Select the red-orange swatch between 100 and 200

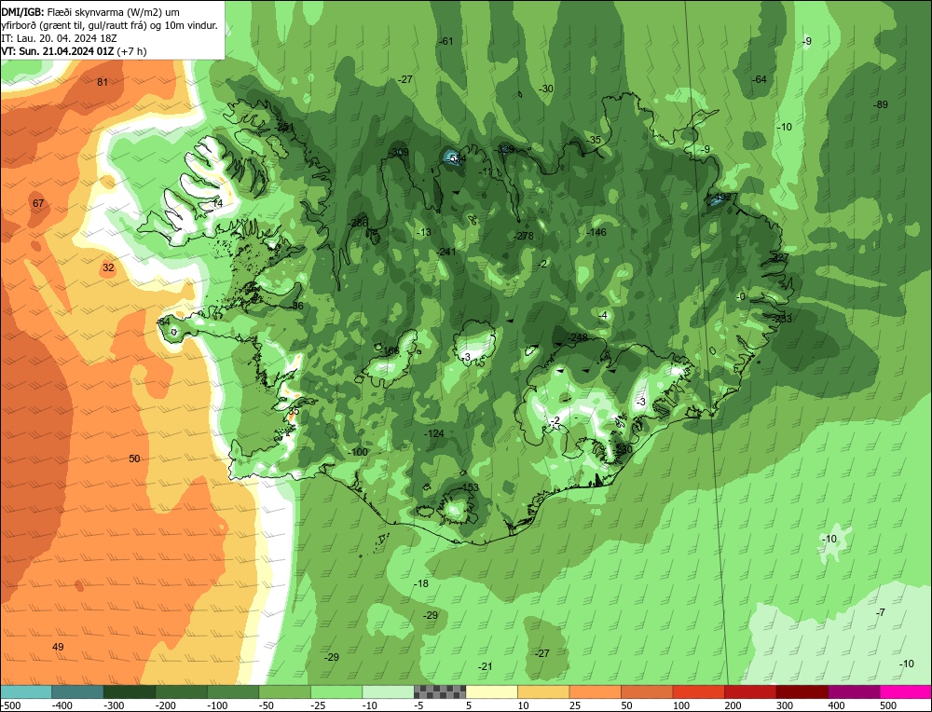pos(699,692)
